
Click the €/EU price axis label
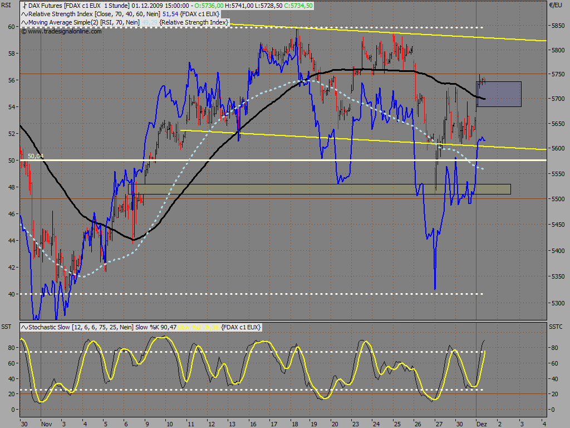point(556,6)
